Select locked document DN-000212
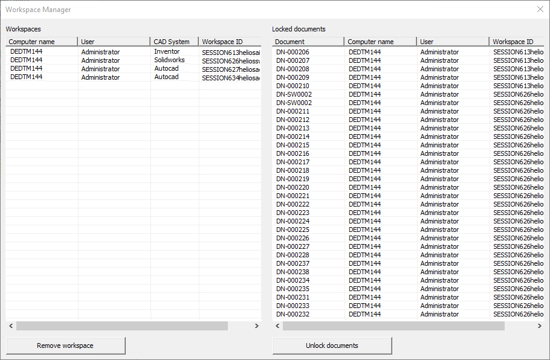 pyautogui.click(x=409, y=120)
